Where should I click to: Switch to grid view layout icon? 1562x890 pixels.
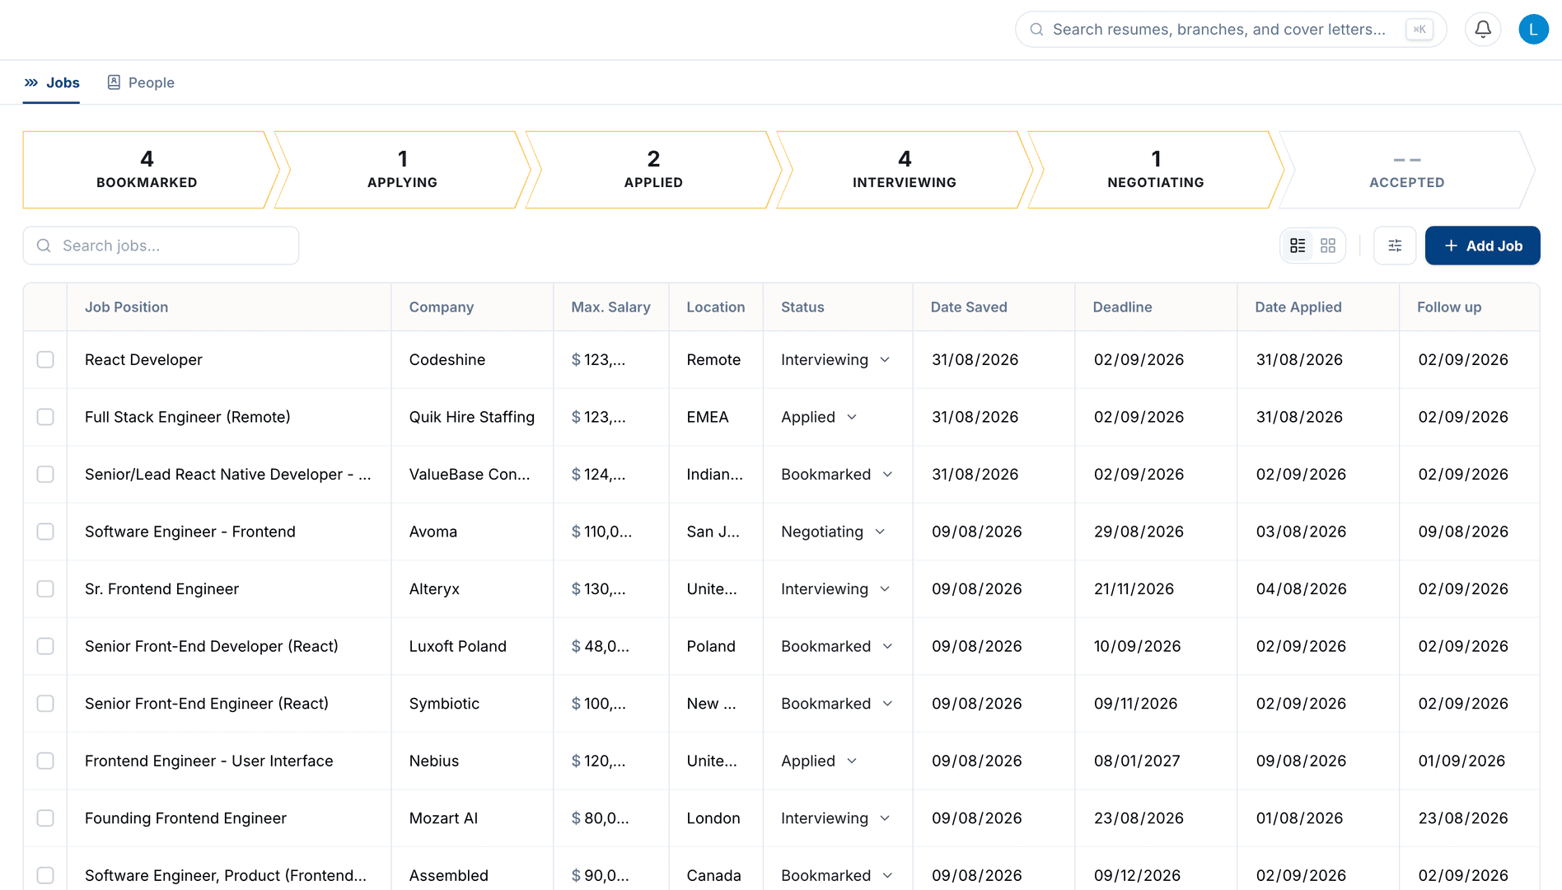click(1328, 246)
